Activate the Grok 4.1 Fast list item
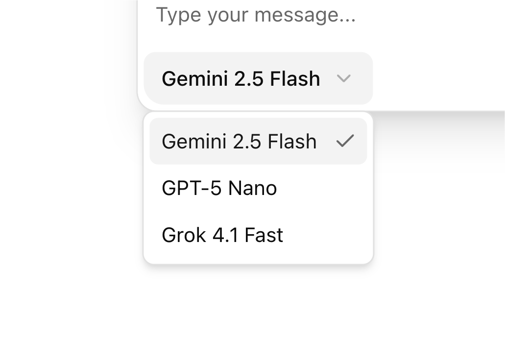This screenshot has width=505, height=339. pos(222,235)
